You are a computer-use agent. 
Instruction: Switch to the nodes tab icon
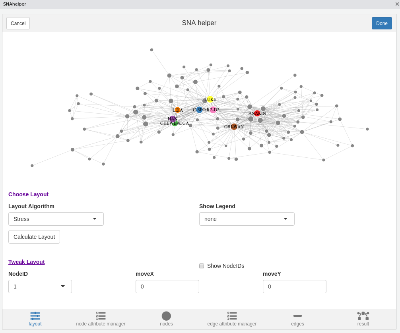coord(166,316)
